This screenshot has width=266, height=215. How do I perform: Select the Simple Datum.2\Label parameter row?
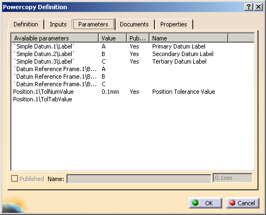click(x=133, y=54)
